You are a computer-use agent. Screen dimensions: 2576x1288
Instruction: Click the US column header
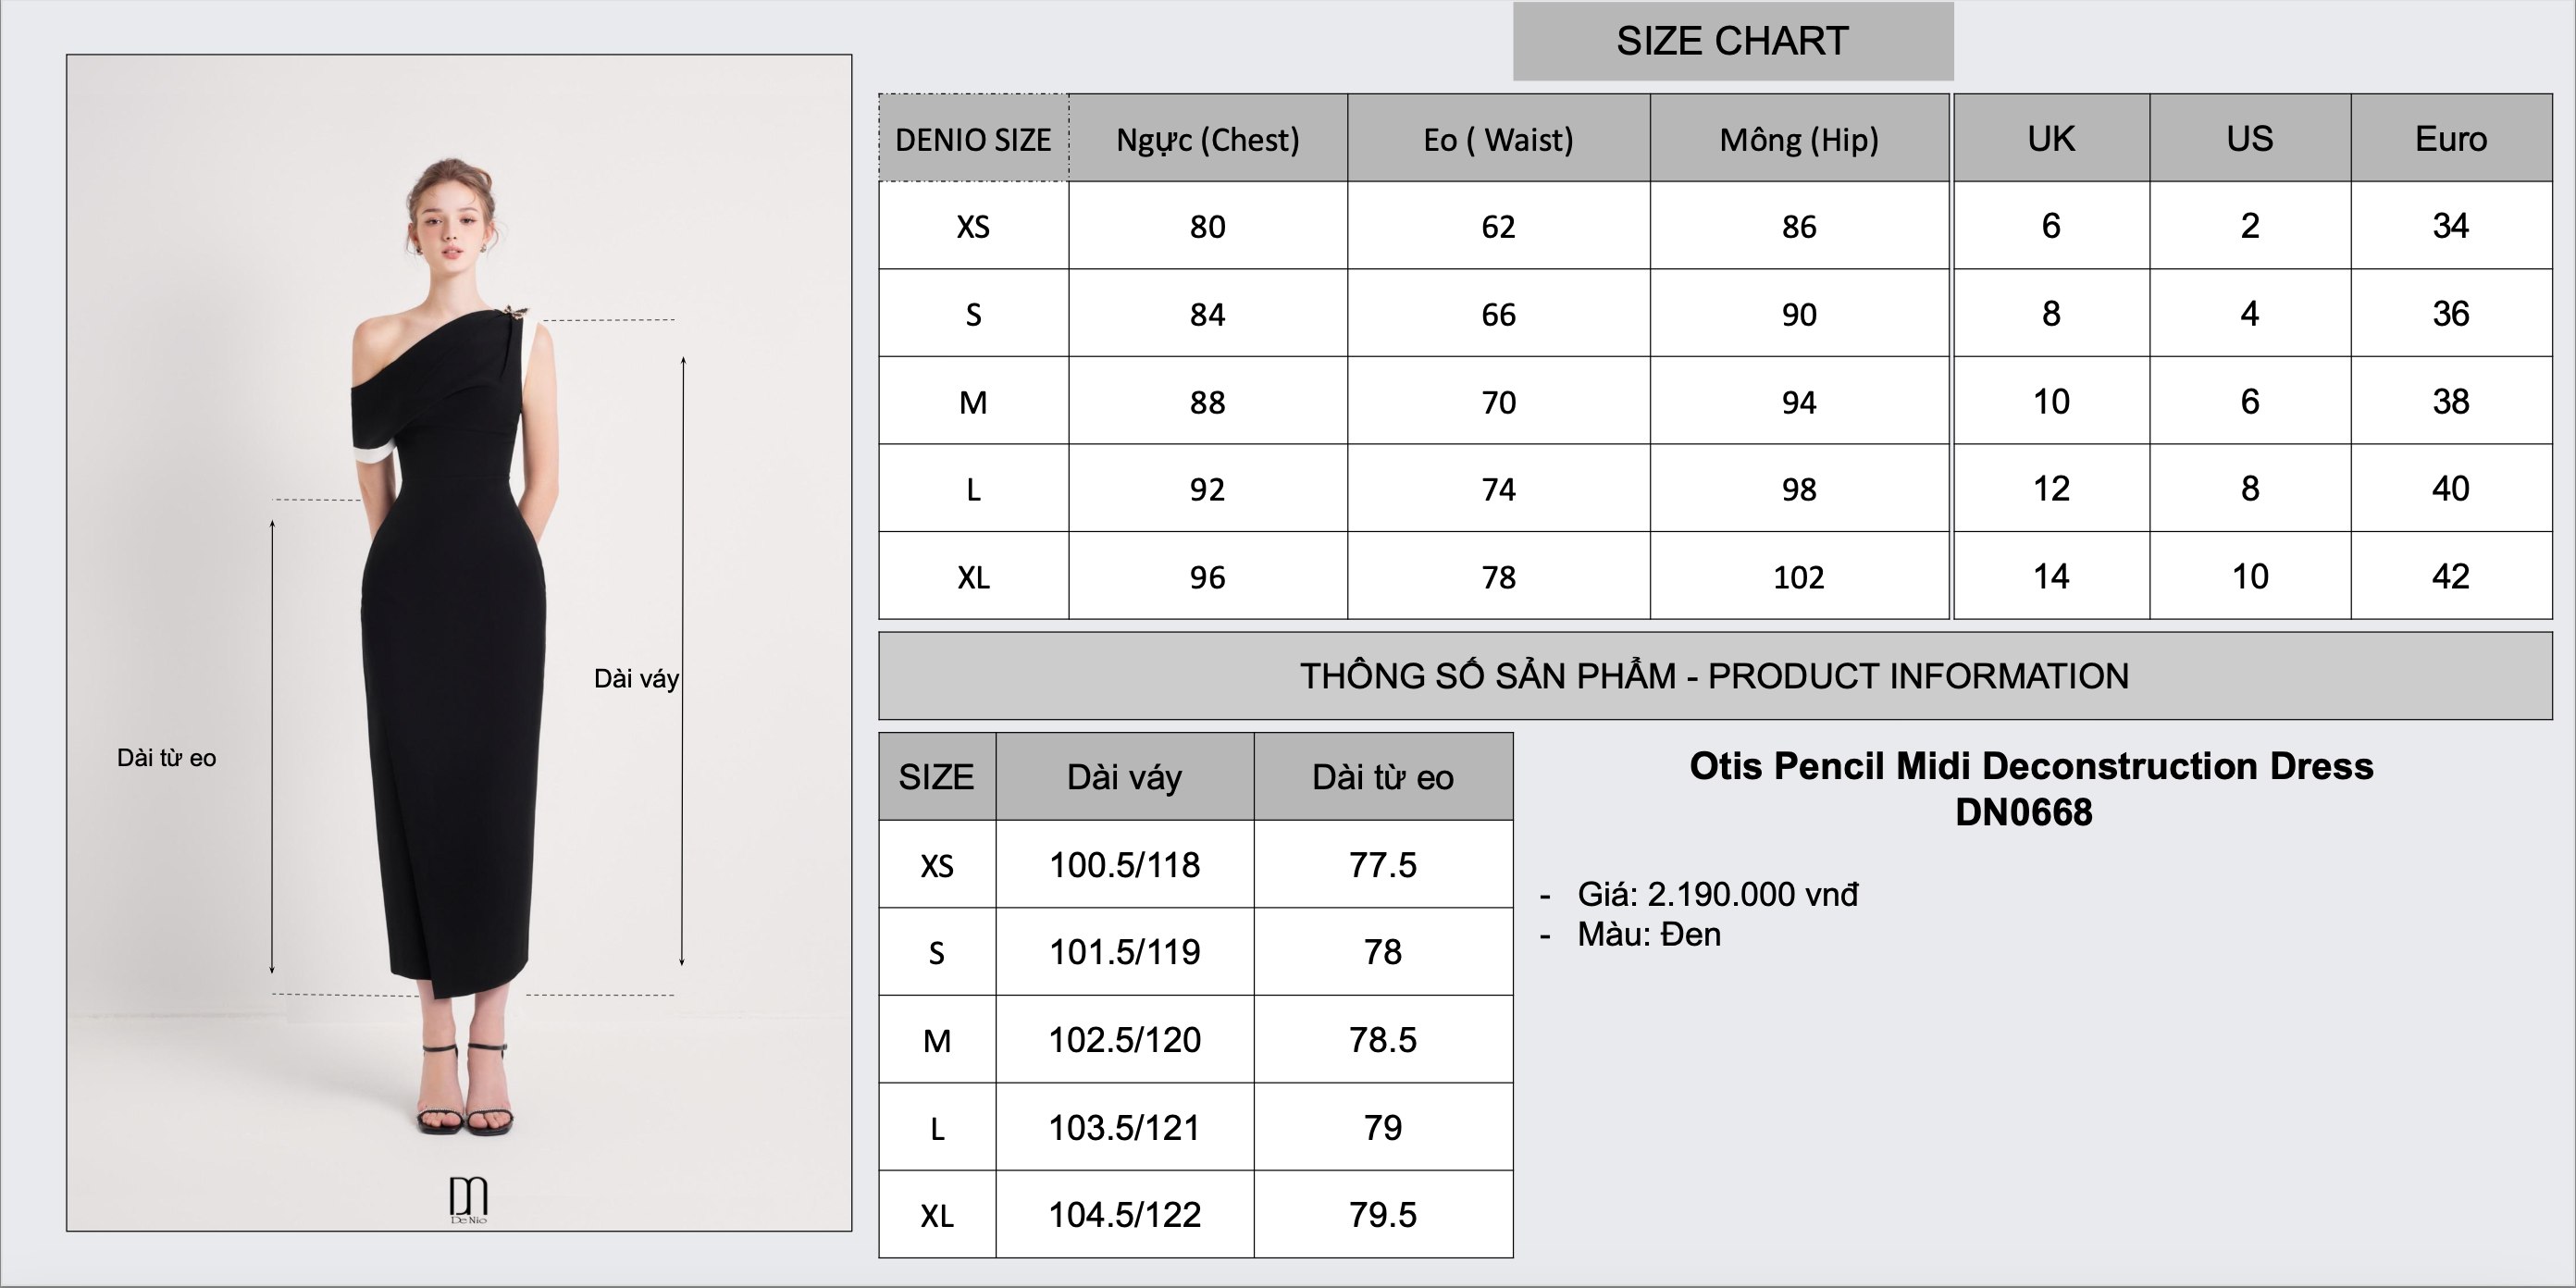[2249, 138]
